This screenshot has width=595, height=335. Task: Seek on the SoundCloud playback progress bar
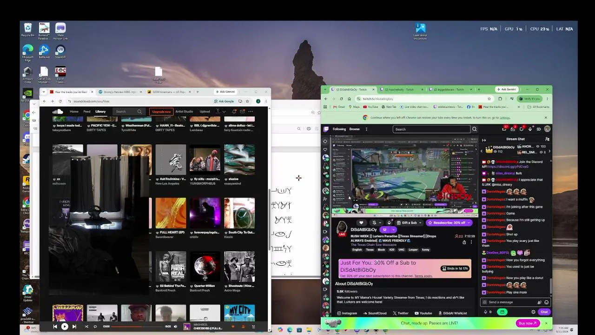coord(137,327)
